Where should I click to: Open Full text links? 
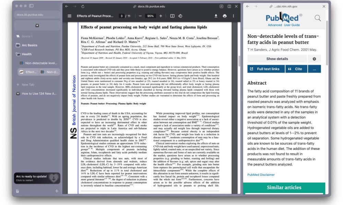(266, 69)
